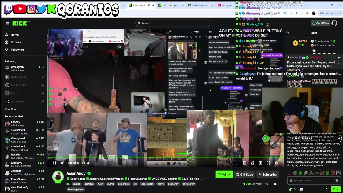The image size is (343, 193).
Task: Mute the stream volume
Action: point(62,163)
